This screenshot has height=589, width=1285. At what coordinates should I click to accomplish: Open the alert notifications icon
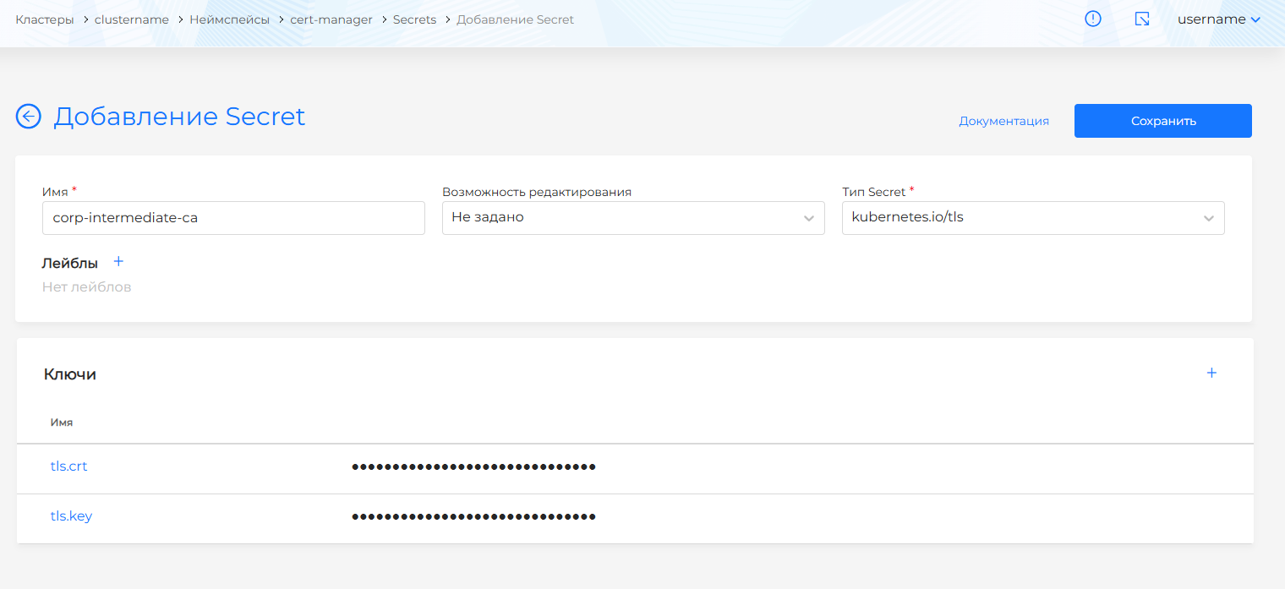point(1093,19)
